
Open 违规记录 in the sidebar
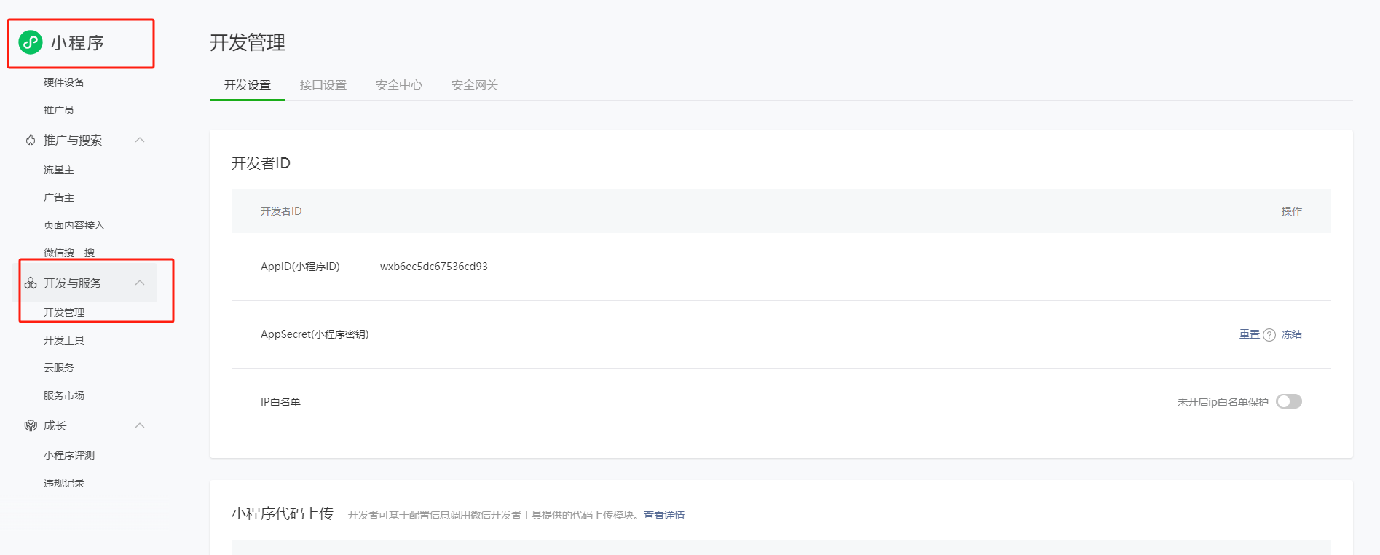click(64, 483)
